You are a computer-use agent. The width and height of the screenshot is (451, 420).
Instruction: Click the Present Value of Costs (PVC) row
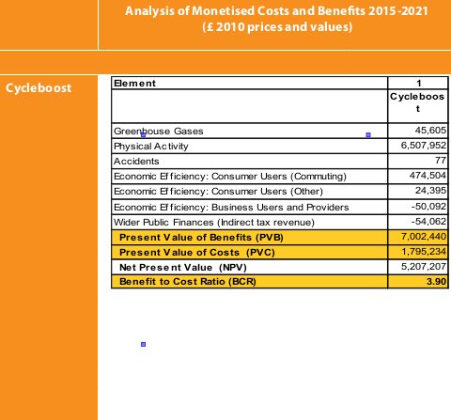pos(280,253)
